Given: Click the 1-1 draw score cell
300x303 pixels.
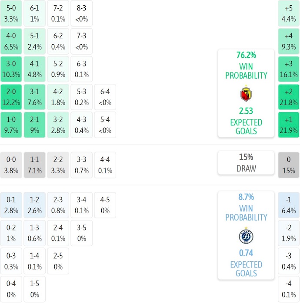Looking at the screenshot, I should [x=35, y=165].
